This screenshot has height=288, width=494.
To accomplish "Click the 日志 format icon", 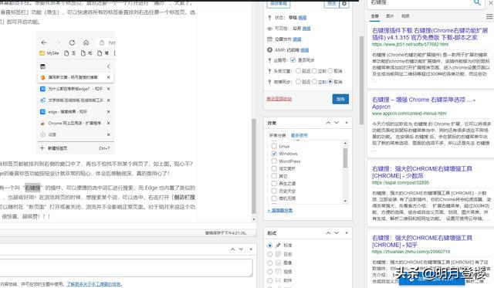I will point(278,254).
